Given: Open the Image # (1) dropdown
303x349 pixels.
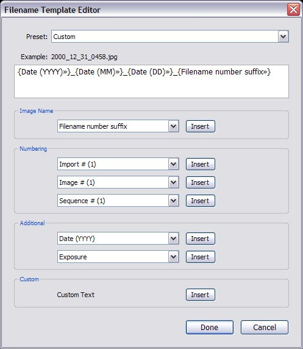Looking at the screenshot, I should [118, 182].
